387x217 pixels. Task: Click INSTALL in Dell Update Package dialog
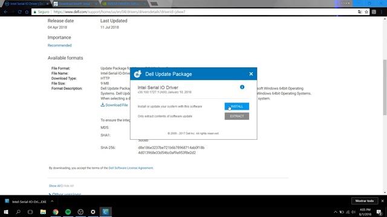[x=236, y=106]
